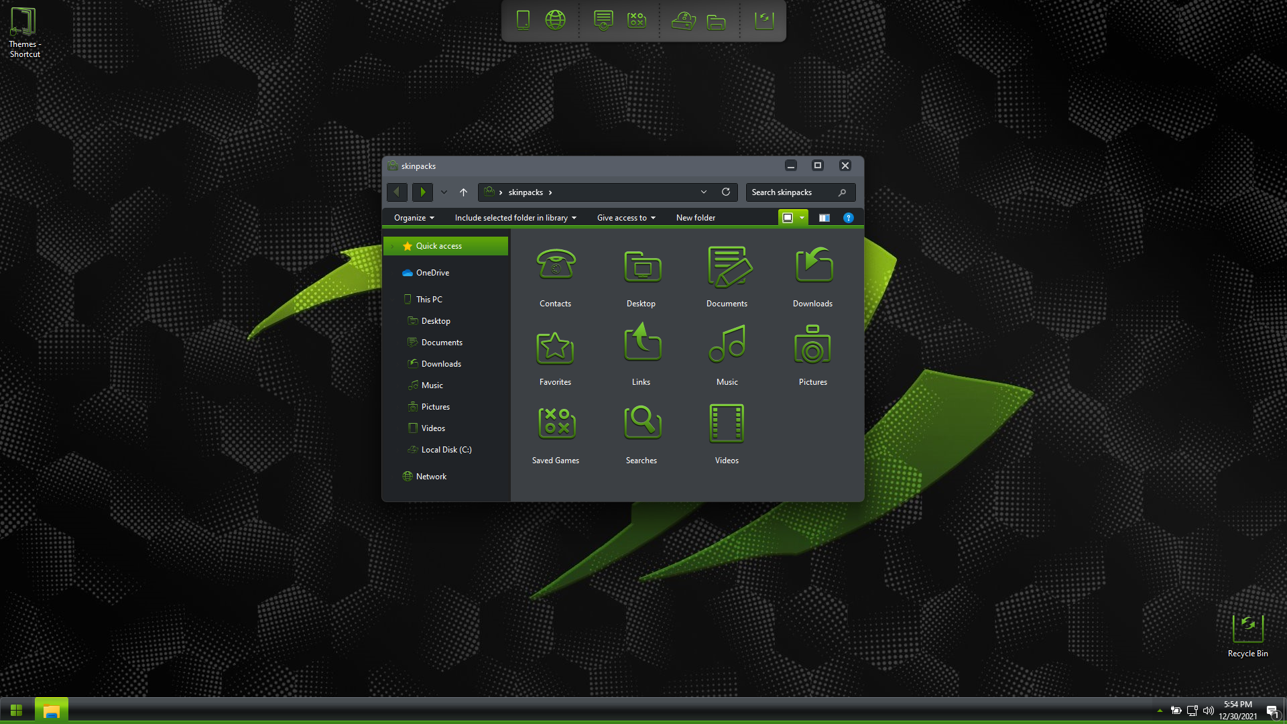Click the Windows Start button
1287x724 pixels.
pyautogui.click(x=17, y=710)
